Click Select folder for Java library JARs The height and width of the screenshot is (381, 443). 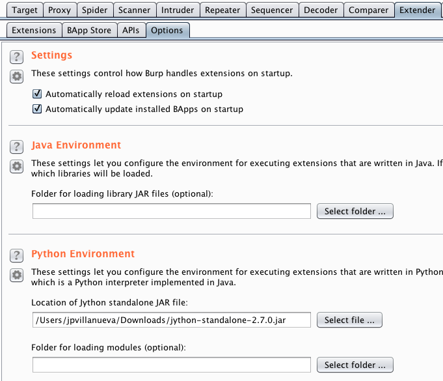(355, 211)
